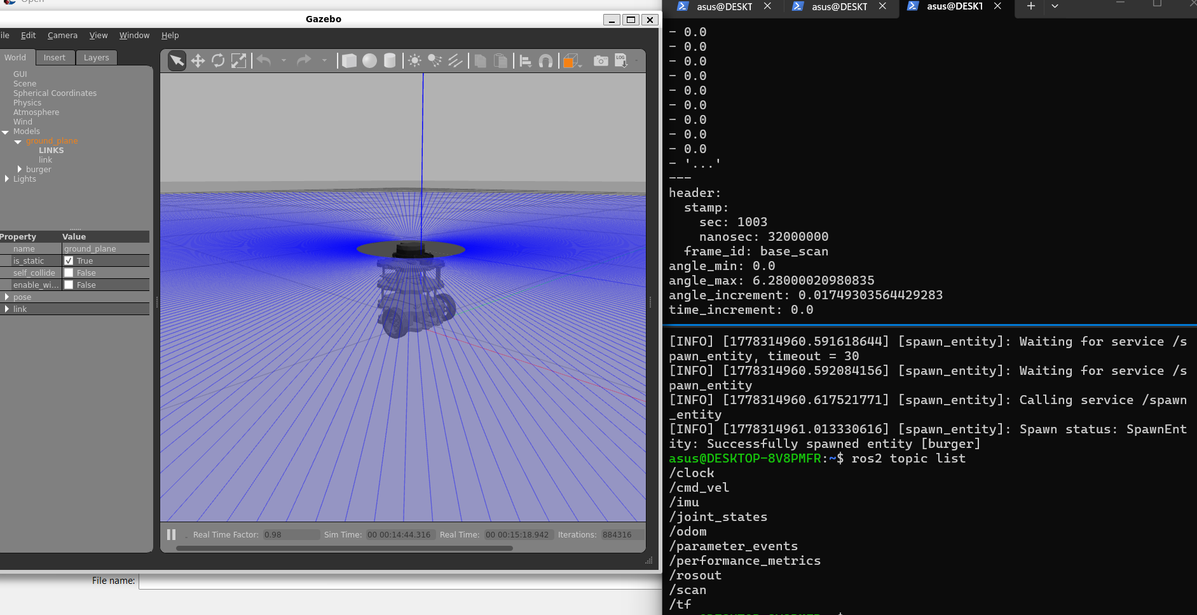This screenshot has height=615, width=1197.
Task: Open the Camera menu in Gazebo
Action: coord(62,36)
